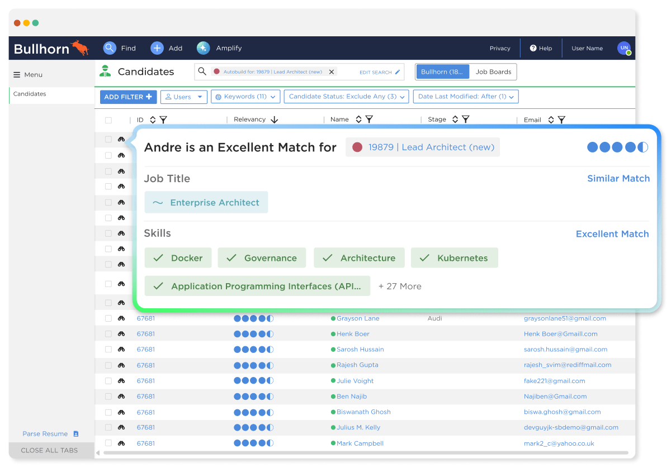
Task: Click the Edit Search pencil icon
Action: (398, 72)
